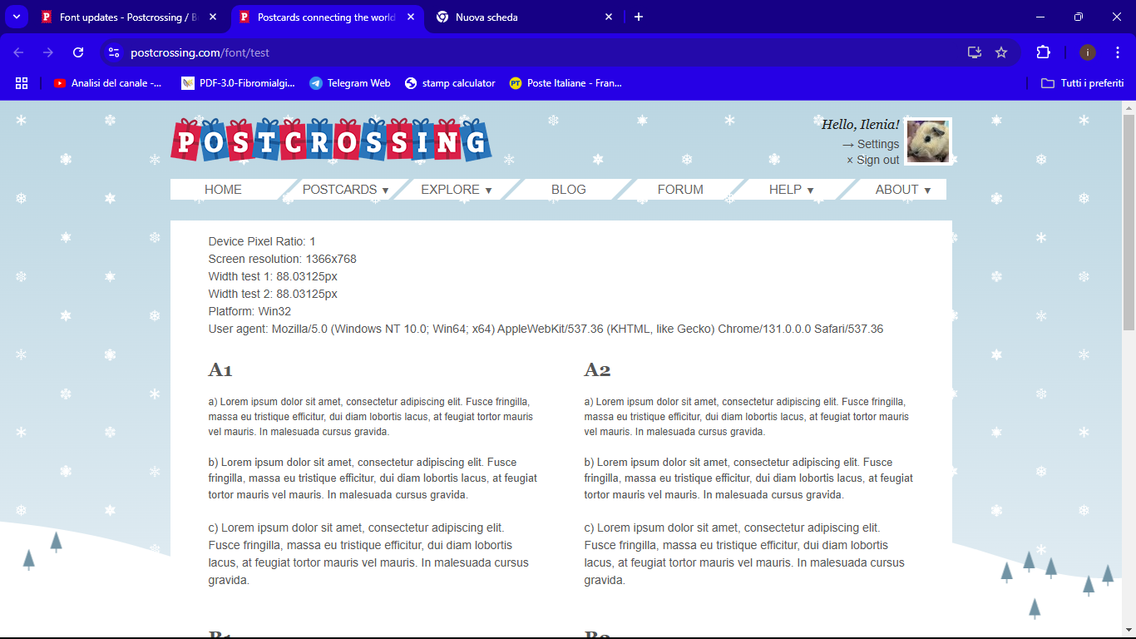Viewport: 1136px width, 639px height.
Task: Open the Settings link
Action: click(877, 144)
